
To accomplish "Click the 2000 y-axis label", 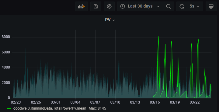I will click(6, 83).
